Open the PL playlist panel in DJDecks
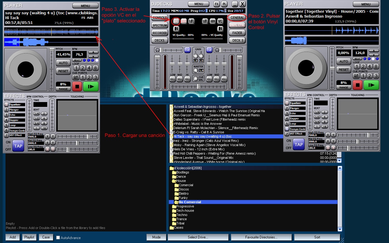Screen dimensions: 389x243 pyautogui.click(x=224, y=4)
